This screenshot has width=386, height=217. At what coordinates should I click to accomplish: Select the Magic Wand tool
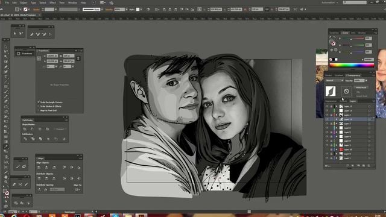pyautogui.click(x=5, y=56)
